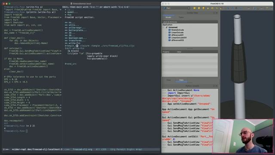The image size is (275, 155).
Task: Click 'App.setActiveDocument' line in Python console
Action: (189, 104)
